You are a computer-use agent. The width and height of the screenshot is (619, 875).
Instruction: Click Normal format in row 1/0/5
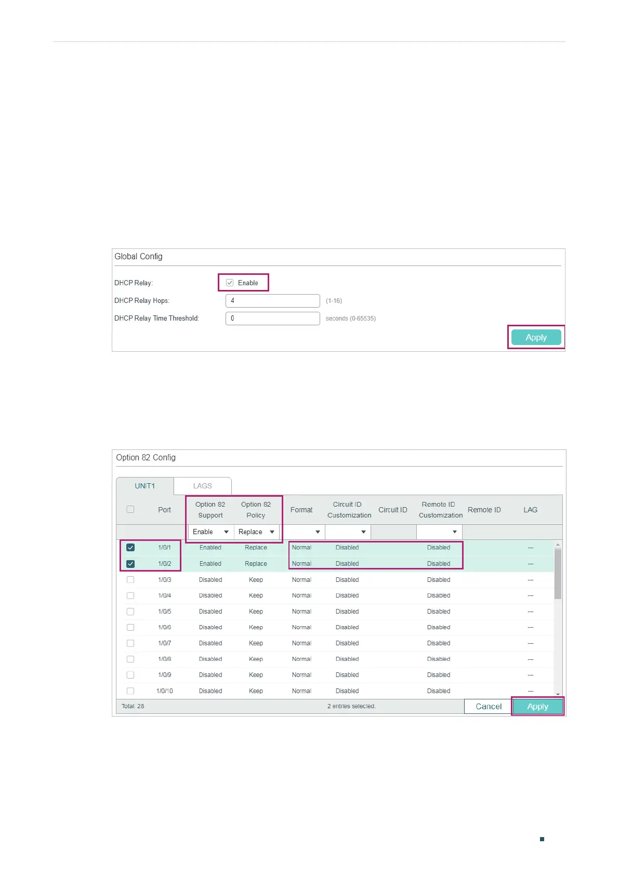point(301,612)
